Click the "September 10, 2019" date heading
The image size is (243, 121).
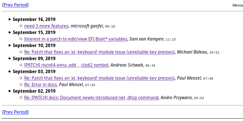34,46
